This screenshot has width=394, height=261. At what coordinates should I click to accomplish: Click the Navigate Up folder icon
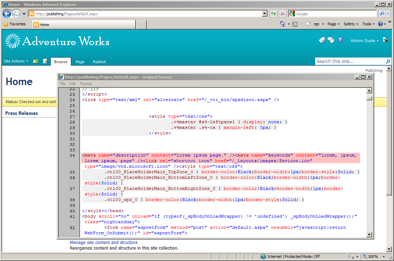pos(36,61)
